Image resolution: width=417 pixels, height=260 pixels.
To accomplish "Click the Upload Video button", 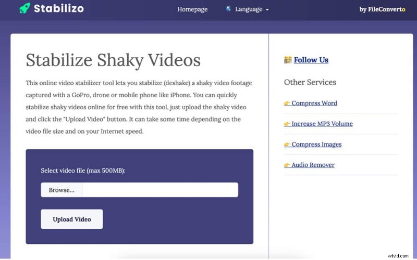I will click(72, 219).
